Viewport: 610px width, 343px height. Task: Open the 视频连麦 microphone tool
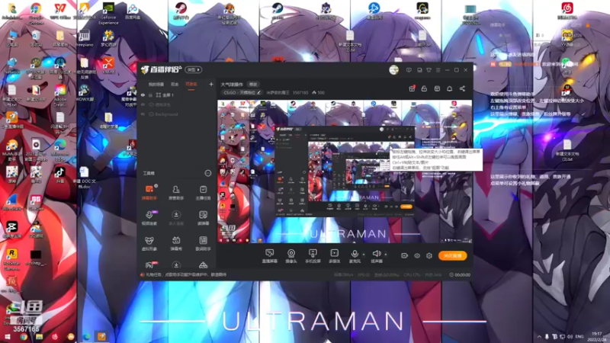[149, 218]
